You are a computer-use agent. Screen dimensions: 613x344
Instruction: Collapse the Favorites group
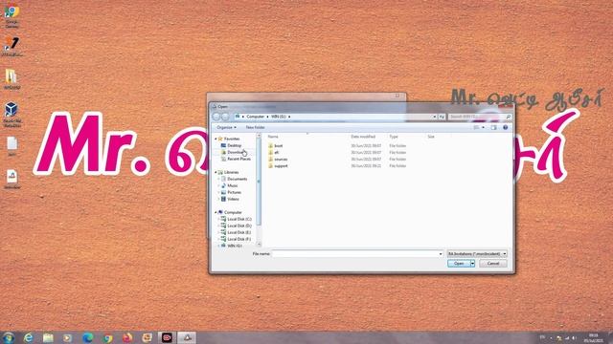[x=216, y=139]
